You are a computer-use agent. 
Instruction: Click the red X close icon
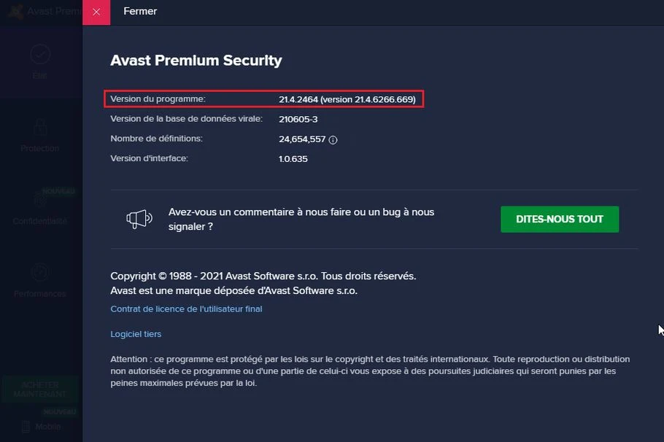[x=96, y=12]
